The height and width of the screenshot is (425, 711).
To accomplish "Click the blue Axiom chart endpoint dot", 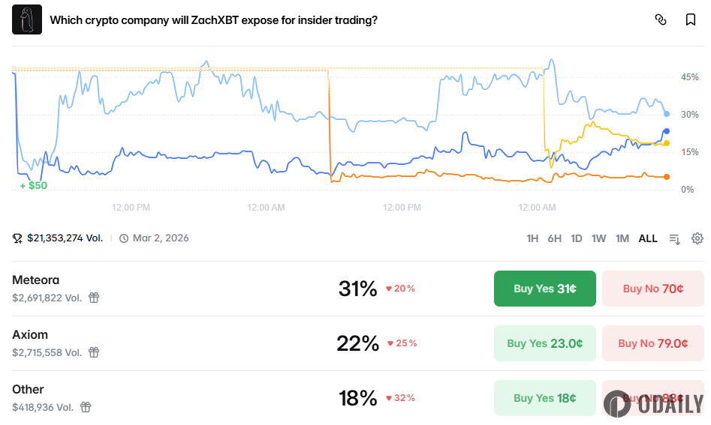I will [666, 131].
